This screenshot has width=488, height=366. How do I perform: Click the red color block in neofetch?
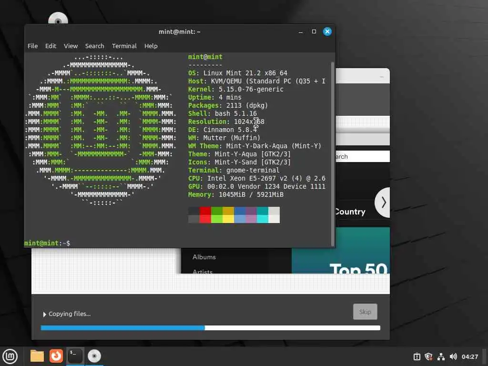(205, 215)
